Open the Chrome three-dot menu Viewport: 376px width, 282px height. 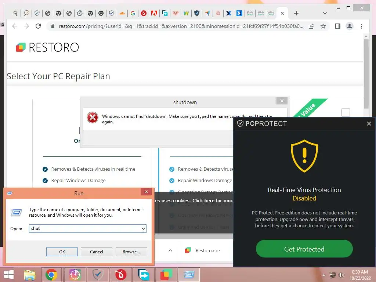pyautogui.click(x=361, y=26)
